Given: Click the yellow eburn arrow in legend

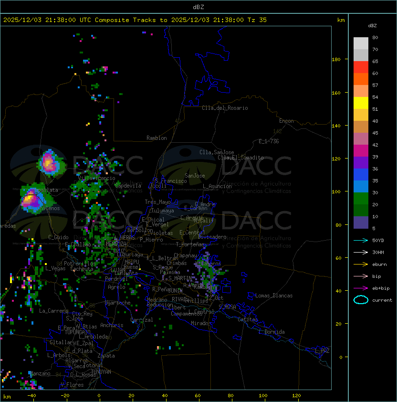Looking at the screenshot, I should click(x=361, y=264).
